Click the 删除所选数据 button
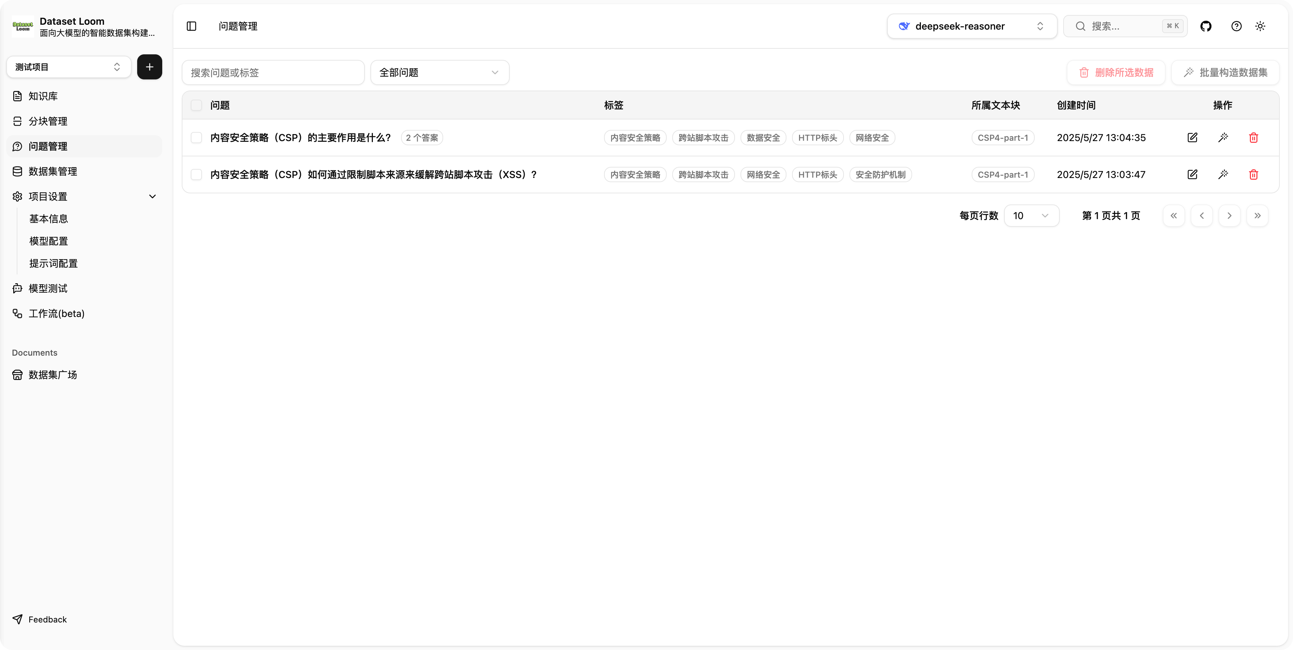The image size is (1293, 650). click(1116, 72)
